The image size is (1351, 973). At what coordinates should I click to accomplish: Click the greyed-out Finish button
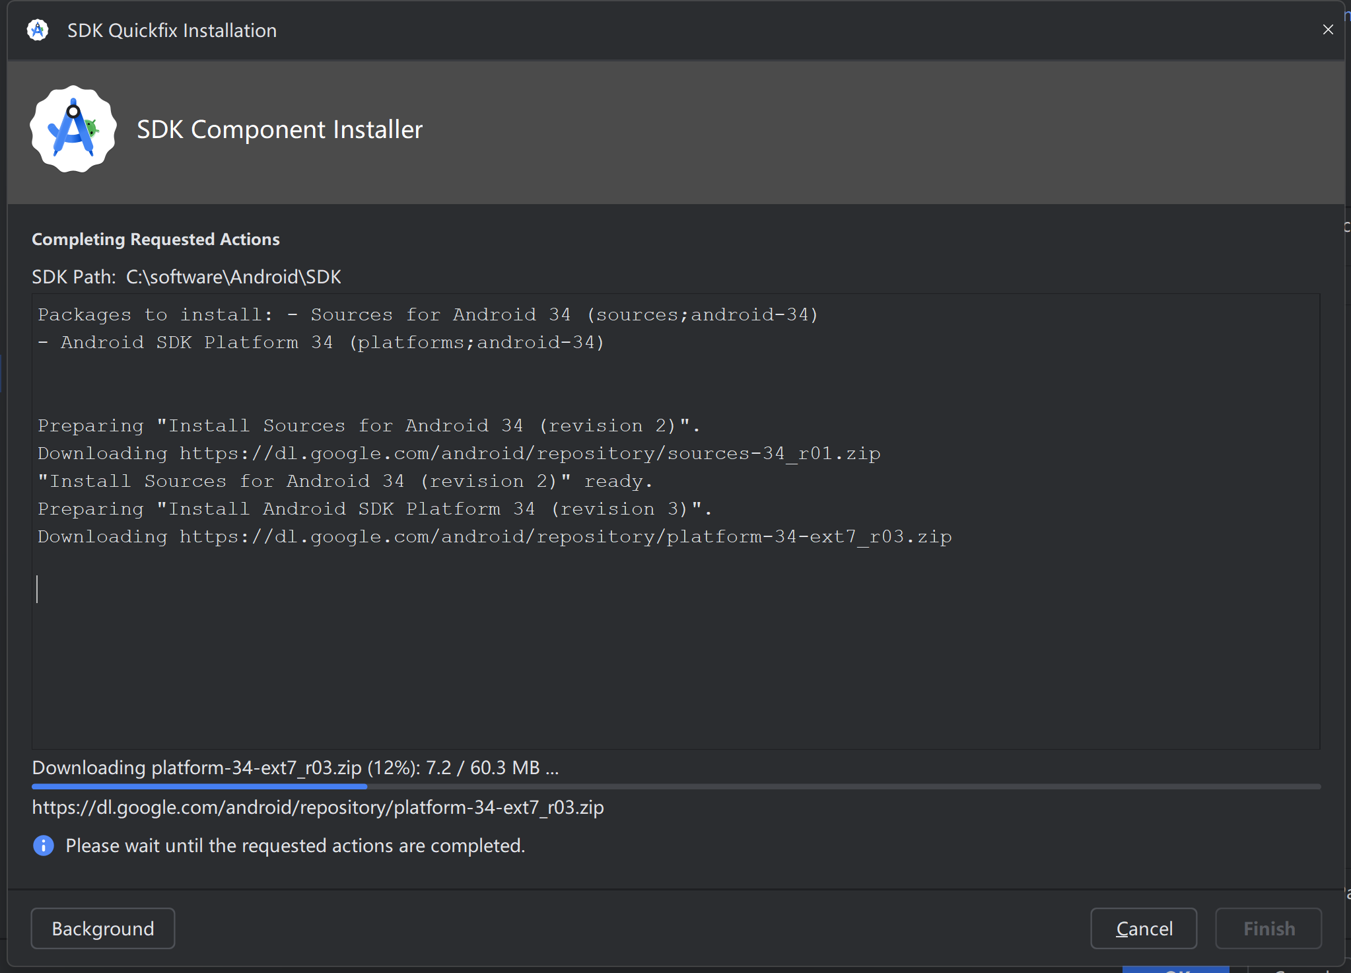(x=1268, y=928)
